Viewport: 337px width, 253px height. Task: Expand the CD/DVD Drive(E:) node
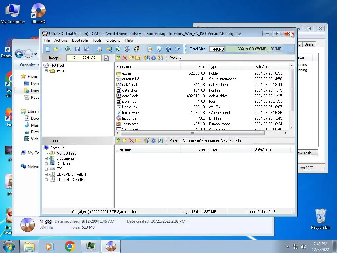pos(46,180)
